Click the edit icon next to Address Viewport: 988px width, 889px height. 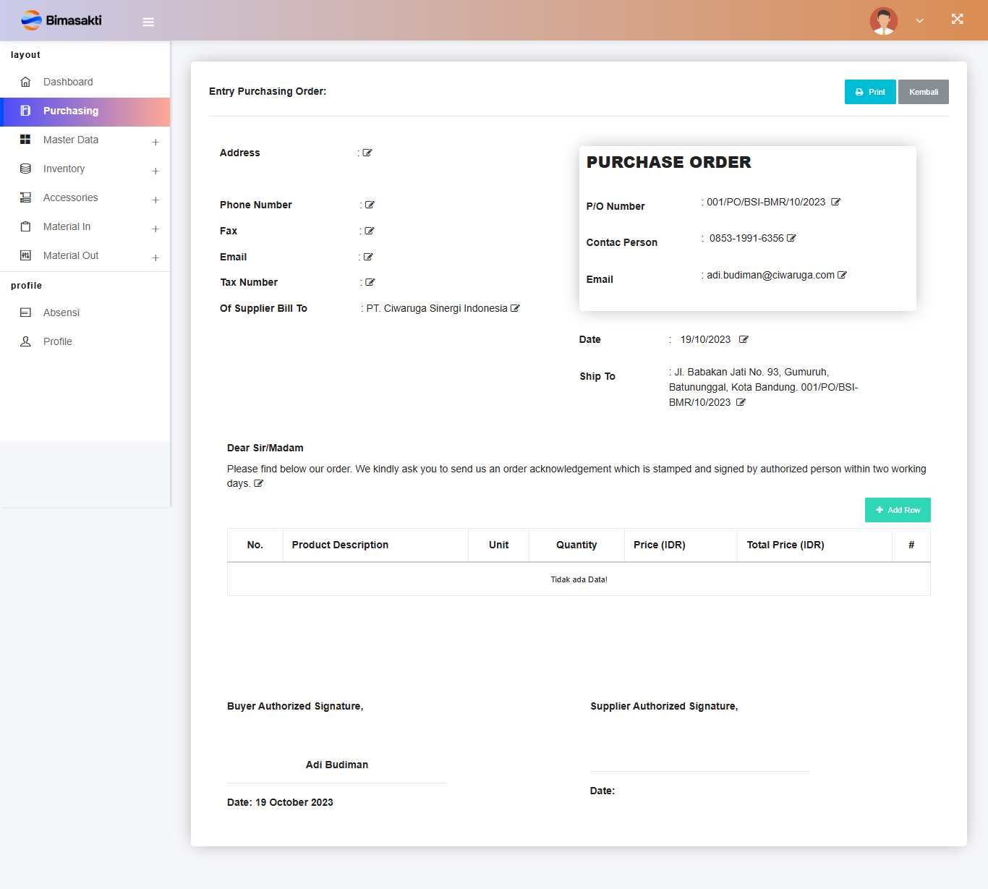point(367,153)
